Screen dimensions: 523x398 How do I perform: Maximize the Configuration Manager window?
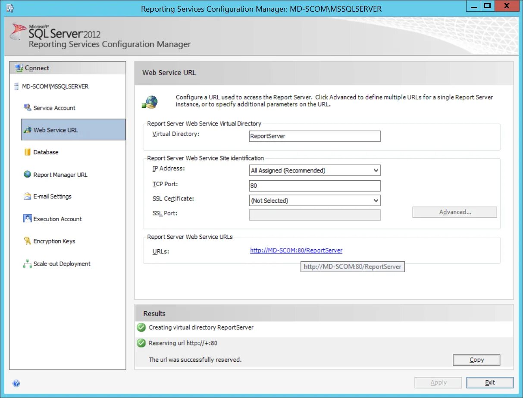point(487,6)
